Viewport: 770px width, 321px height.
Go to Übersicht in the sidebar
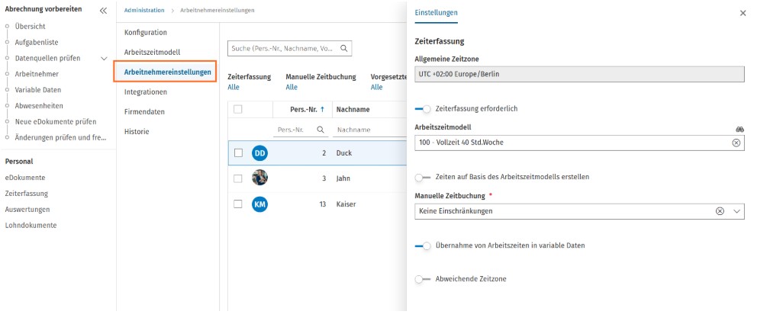pos(30,27)
